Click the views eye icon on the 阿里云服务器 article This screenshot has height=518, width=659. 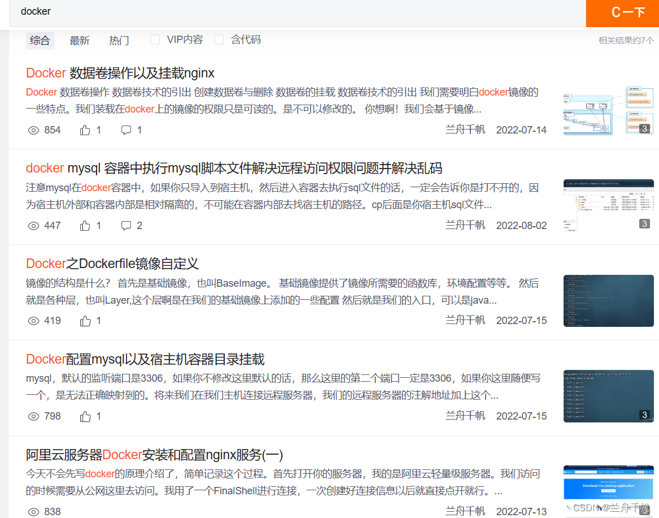pyautogui.click(x=34, y=511)
